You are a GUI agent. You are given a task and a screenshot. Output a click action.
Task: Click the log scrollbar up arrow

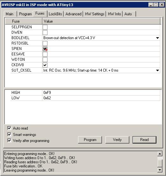pos(160,154)
